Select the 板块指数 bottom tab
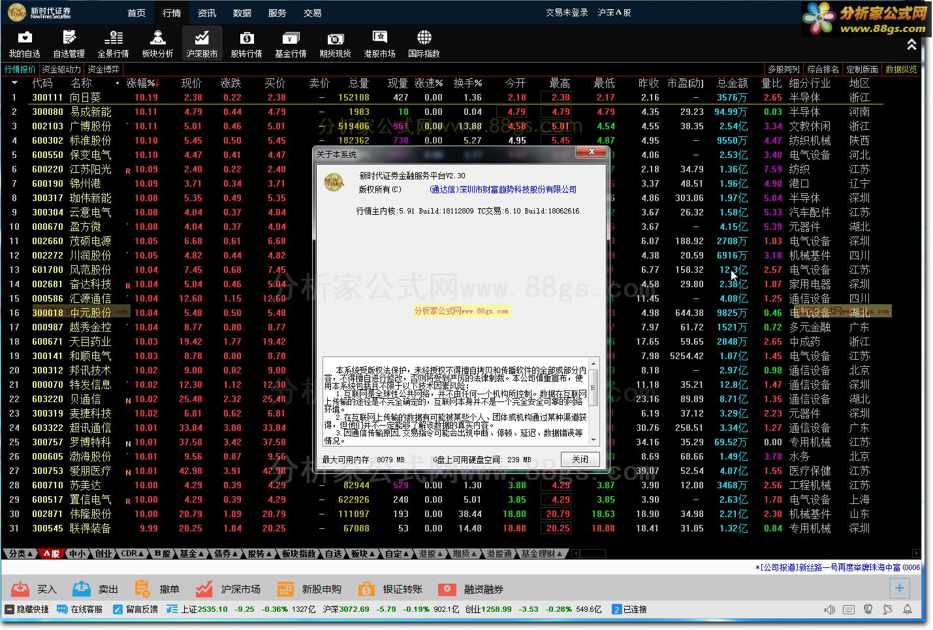 click(298, 554)
